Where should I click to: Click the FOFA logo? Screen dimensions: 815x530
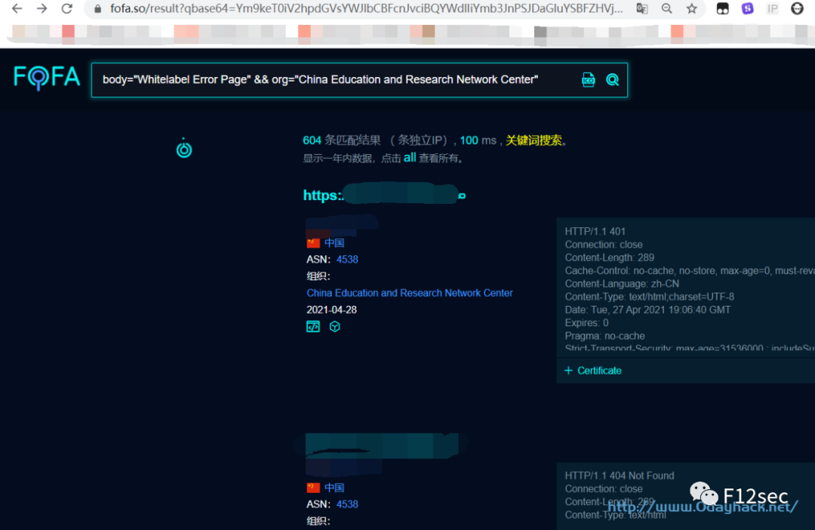coord(47,78)
